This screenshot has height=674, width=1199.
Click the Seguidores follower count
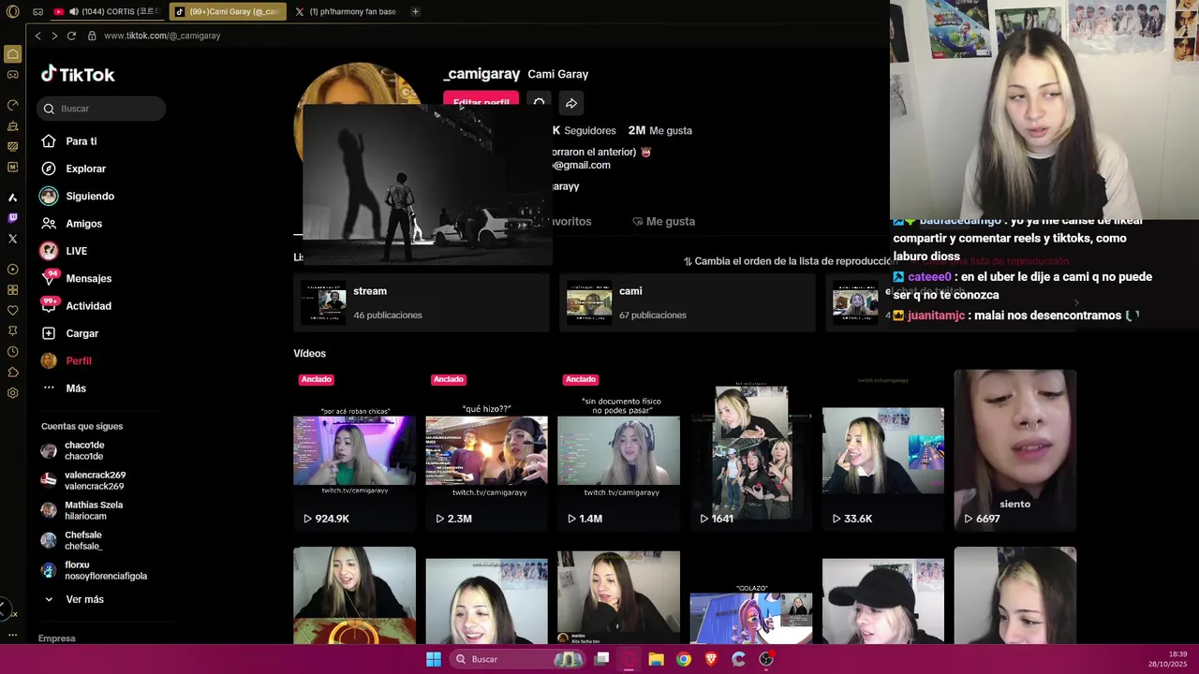585,131
